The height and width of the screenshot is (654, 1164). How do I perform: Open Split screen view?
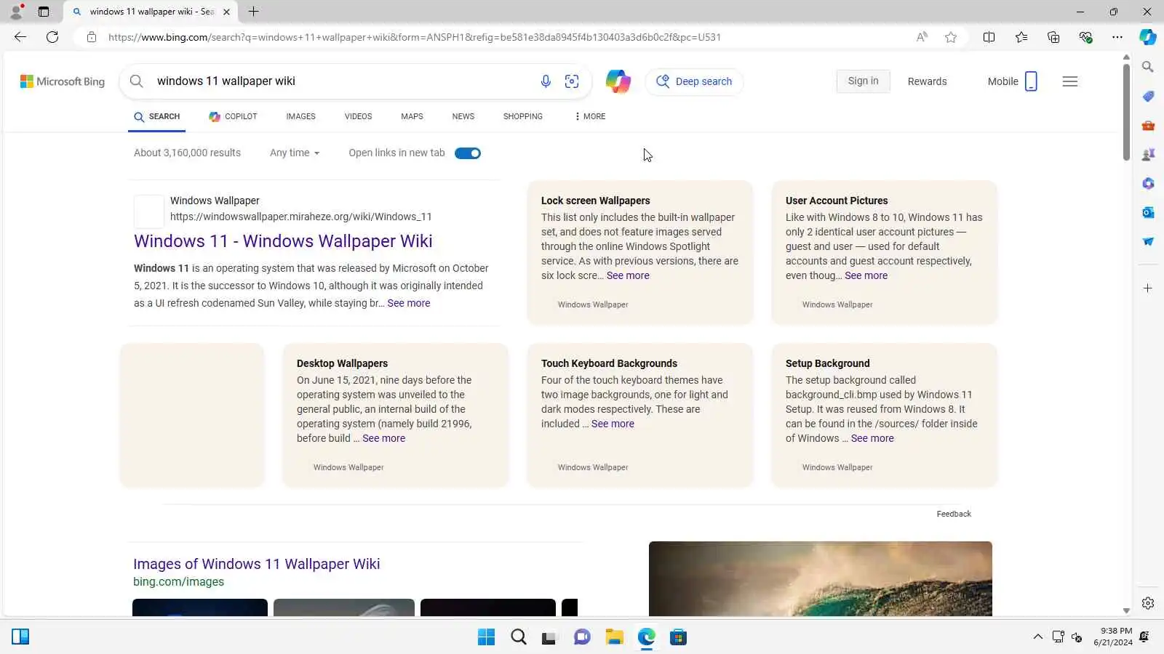point(989,37)
